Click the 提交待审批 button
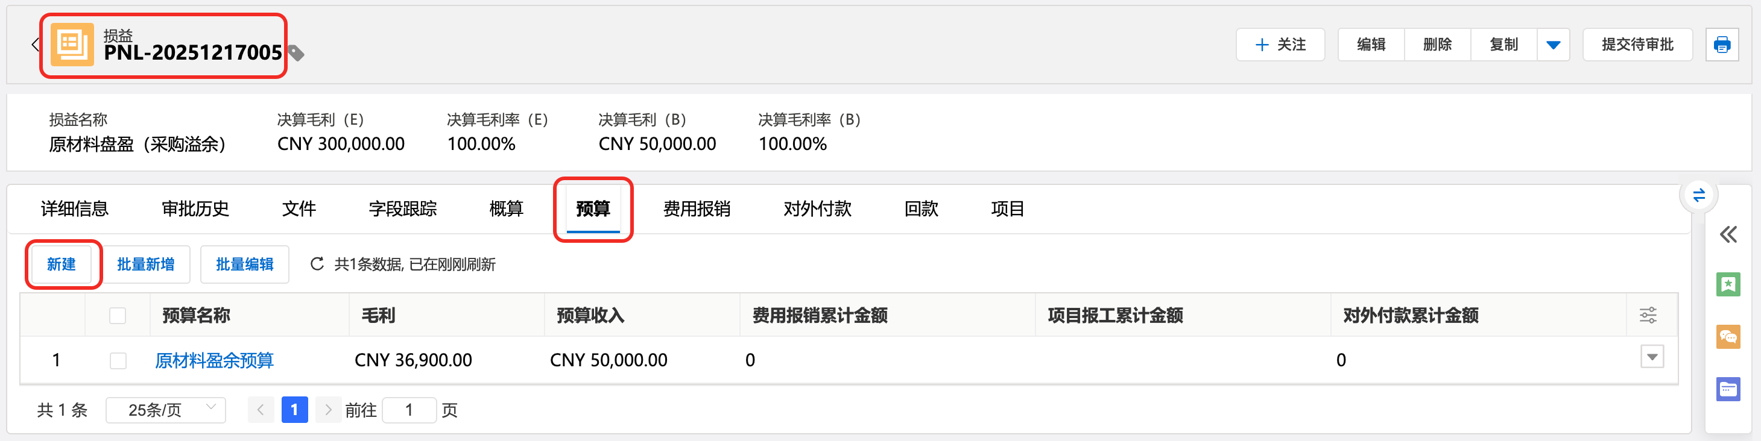 (x=1637, y=45)
